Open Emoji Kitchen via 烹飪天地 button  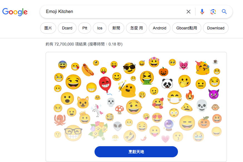tap(136, 152)
